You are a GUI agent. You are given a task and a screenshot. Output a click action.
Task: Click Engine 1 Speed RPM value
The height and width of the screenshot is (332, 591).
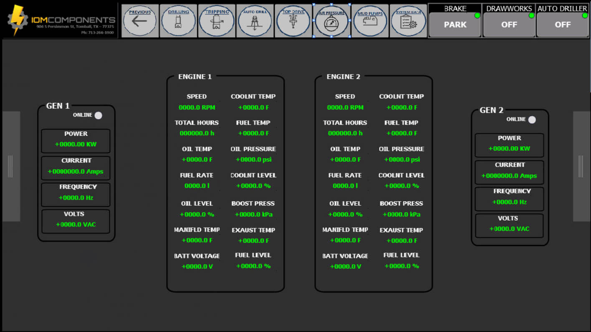point(197,107)
